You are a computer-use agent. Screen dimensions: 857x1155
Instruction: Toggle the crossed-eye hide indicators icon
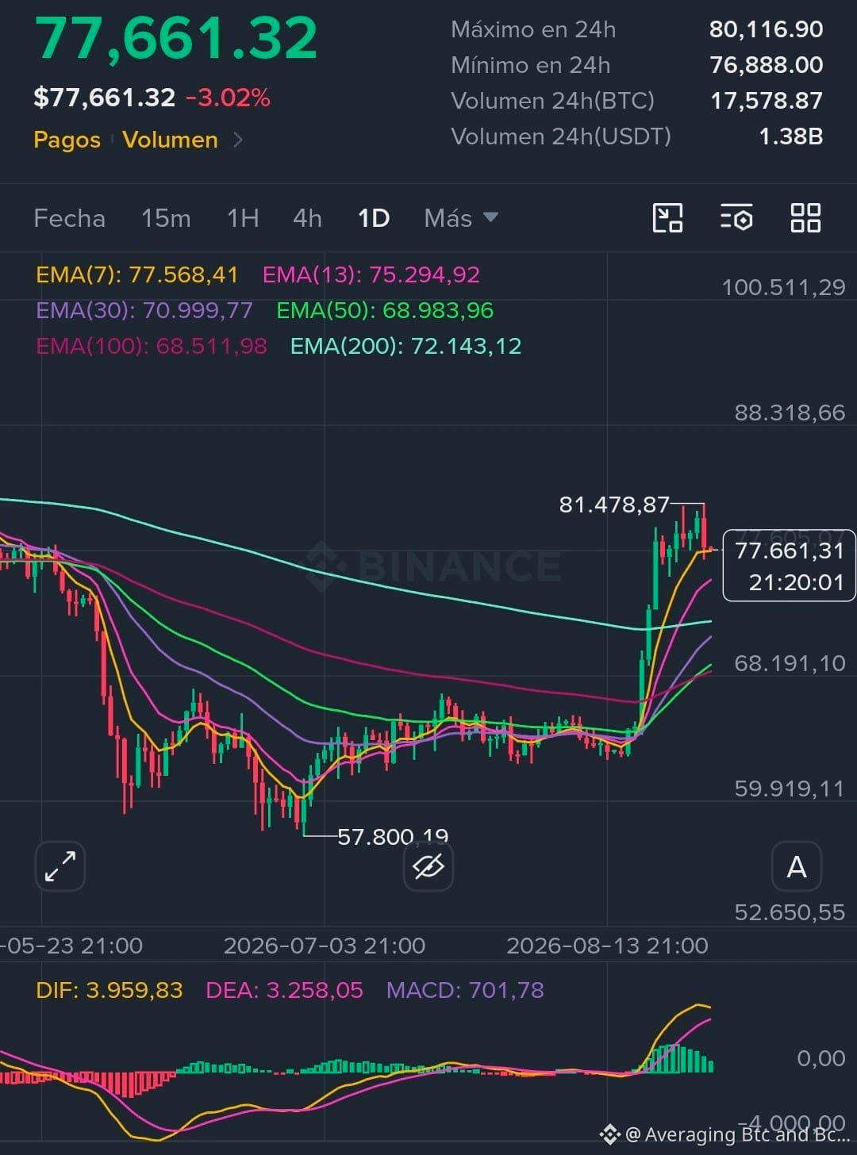[428, 866]
